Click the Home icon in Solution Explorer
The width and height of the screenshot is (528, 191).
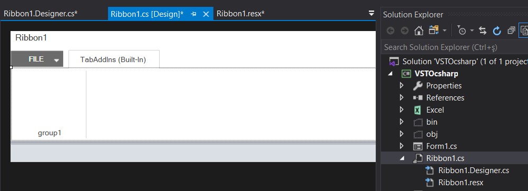pyautogui.click(x=418, y=31)
